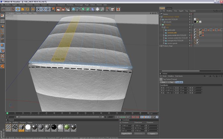Add a Cube primitive from the toolbar
Viewport: 223px width, 139px height.
pos(74,9)
